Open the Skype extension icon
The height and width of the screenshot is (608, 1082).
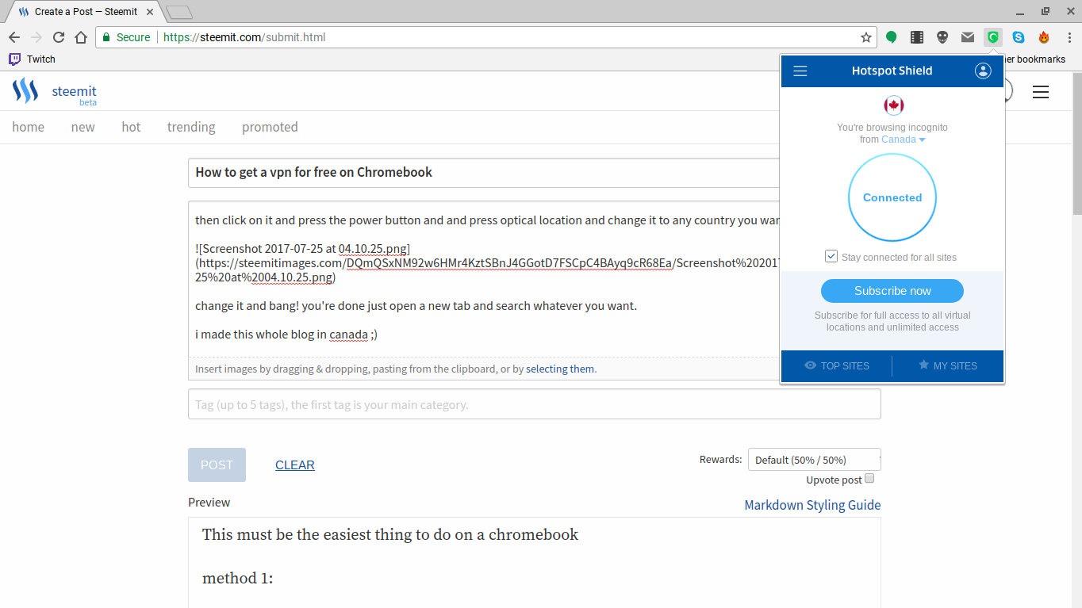1019,37
